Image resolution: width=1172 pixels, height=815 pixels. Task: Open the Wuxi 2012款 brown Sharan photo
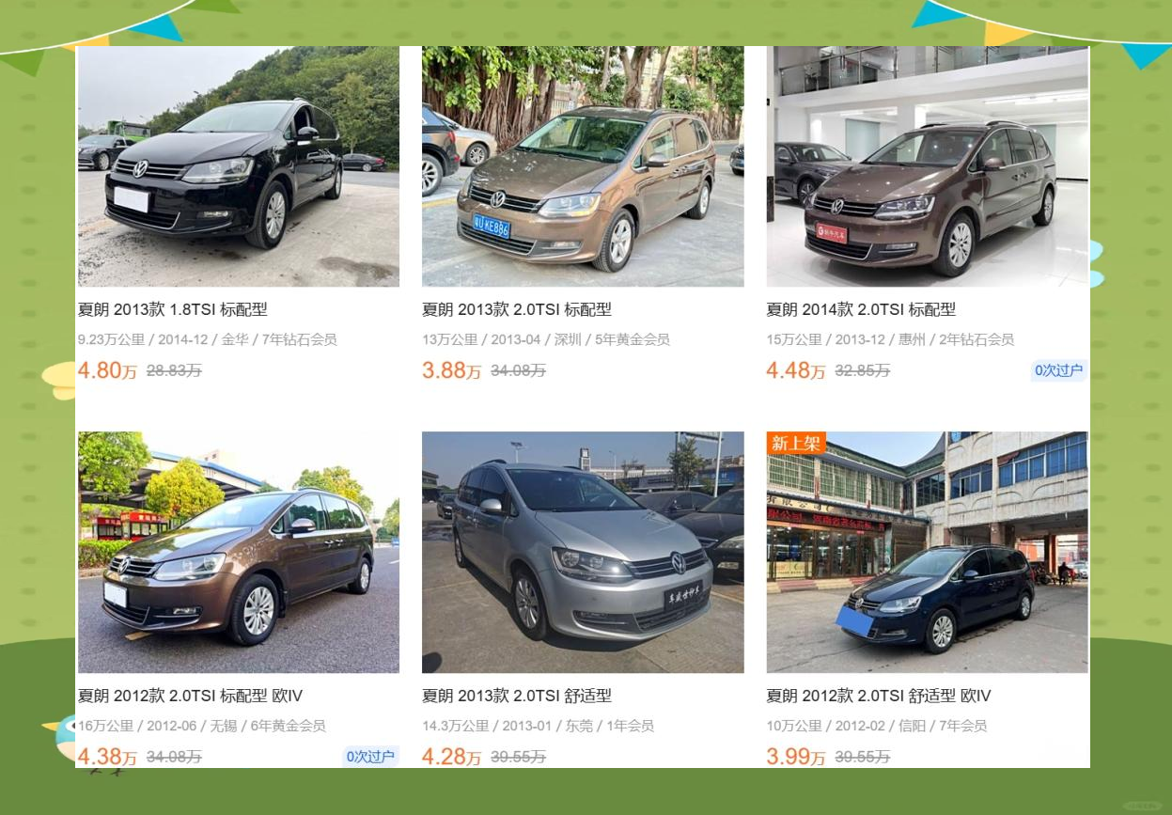[239, 553]
